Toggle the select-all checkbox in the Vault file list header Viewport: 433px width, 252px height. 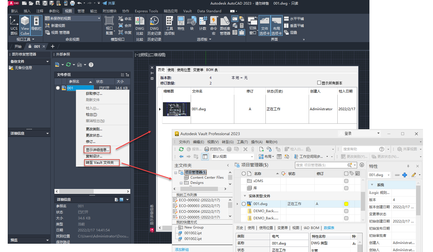tap(346, 174)
